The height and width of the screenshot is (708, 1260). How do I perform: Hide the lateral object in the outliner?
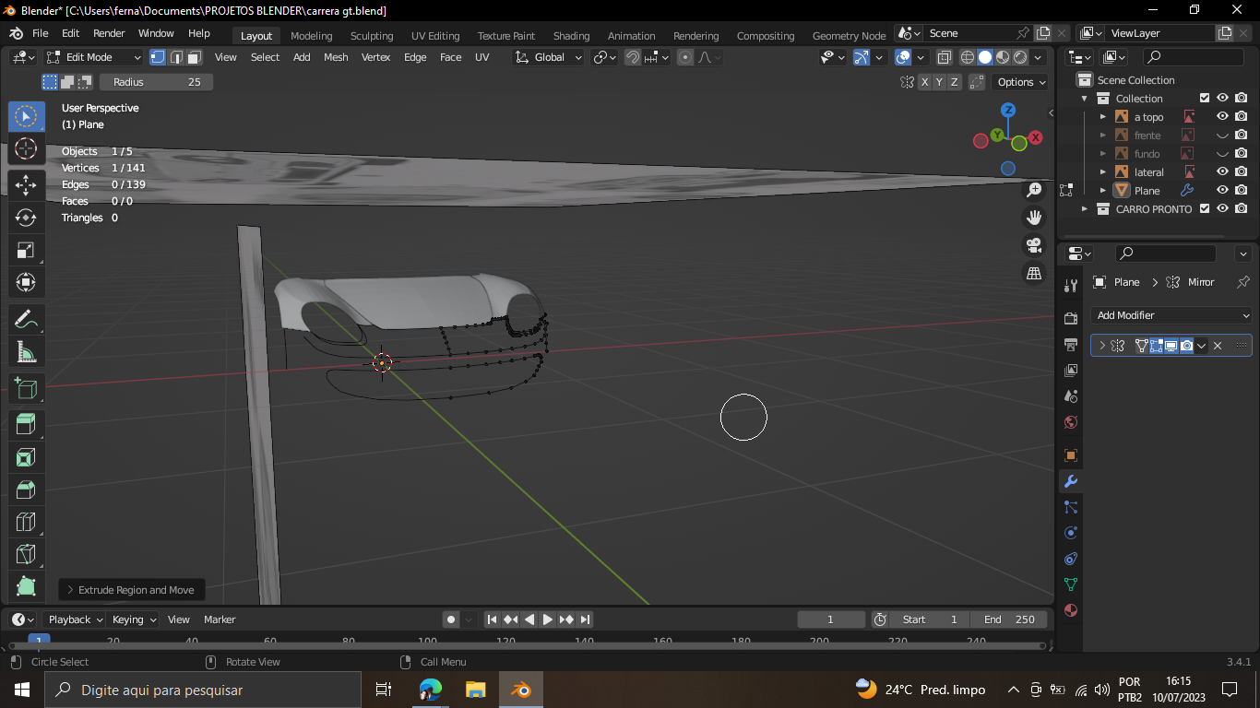coord(1222,172)
